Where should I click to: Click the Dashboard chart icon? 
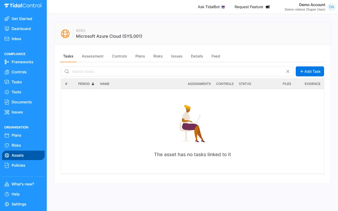pos(7,29)
